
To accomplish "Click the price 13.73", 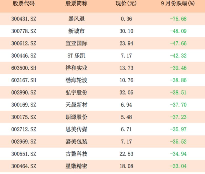I will [126, 68].
